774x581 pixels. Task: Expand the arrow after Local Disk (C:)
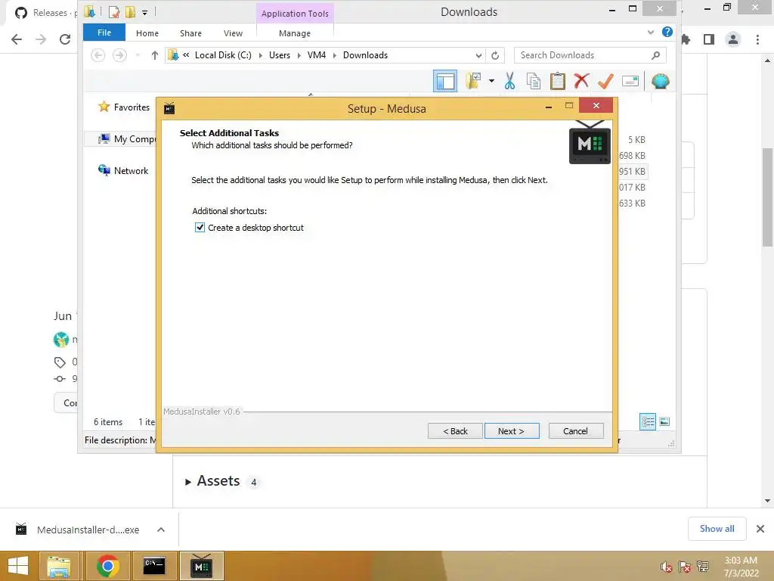click(260, 55)
